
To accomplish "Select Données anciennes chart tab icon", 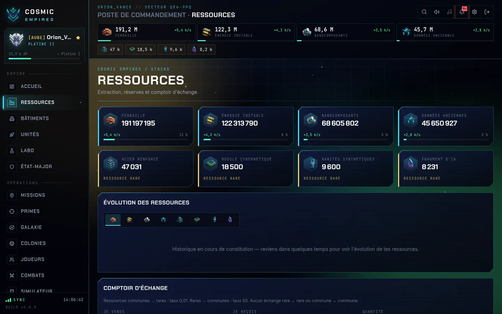I will pyautogui.click(x=163, y=220).
